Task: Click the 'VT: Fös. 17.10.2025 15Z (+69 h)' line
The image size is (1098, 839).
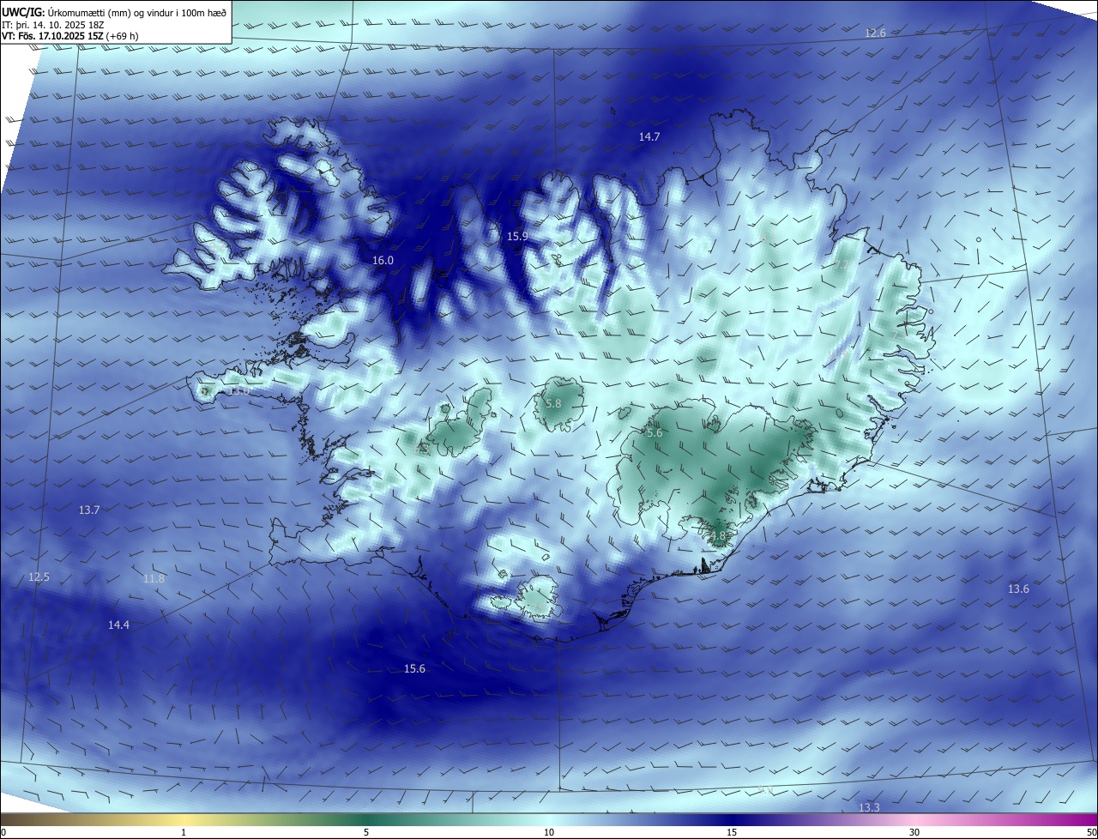Action: pyautogui.click(x=70, y=36)
